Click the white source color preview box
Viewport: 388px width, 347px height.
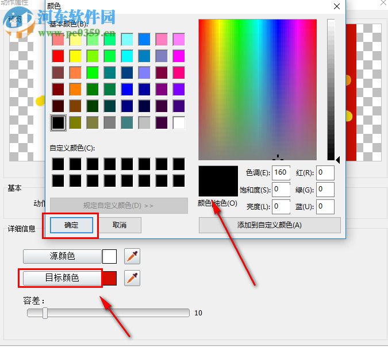click(x=110, y=256)
